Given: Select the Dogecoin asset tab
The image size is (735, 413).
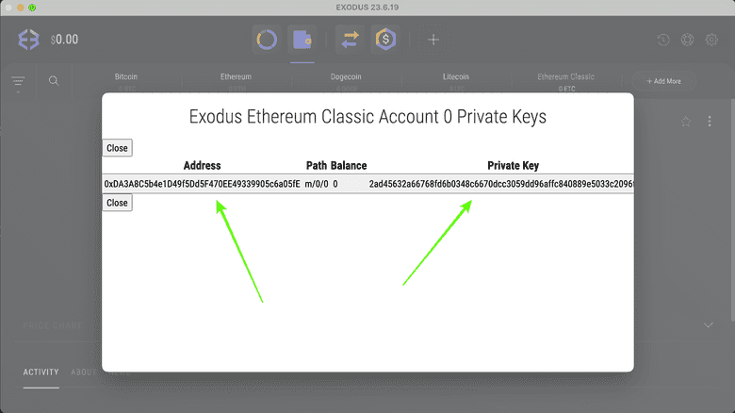Looking at the screenshot, I should tap(345, 76).
